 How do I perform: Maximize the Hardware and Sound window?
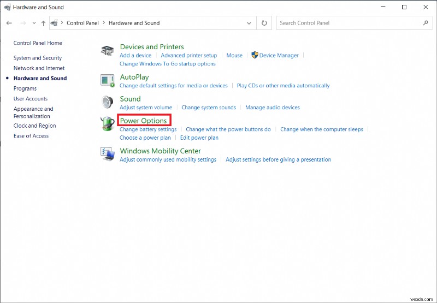(x=404, y=7)
